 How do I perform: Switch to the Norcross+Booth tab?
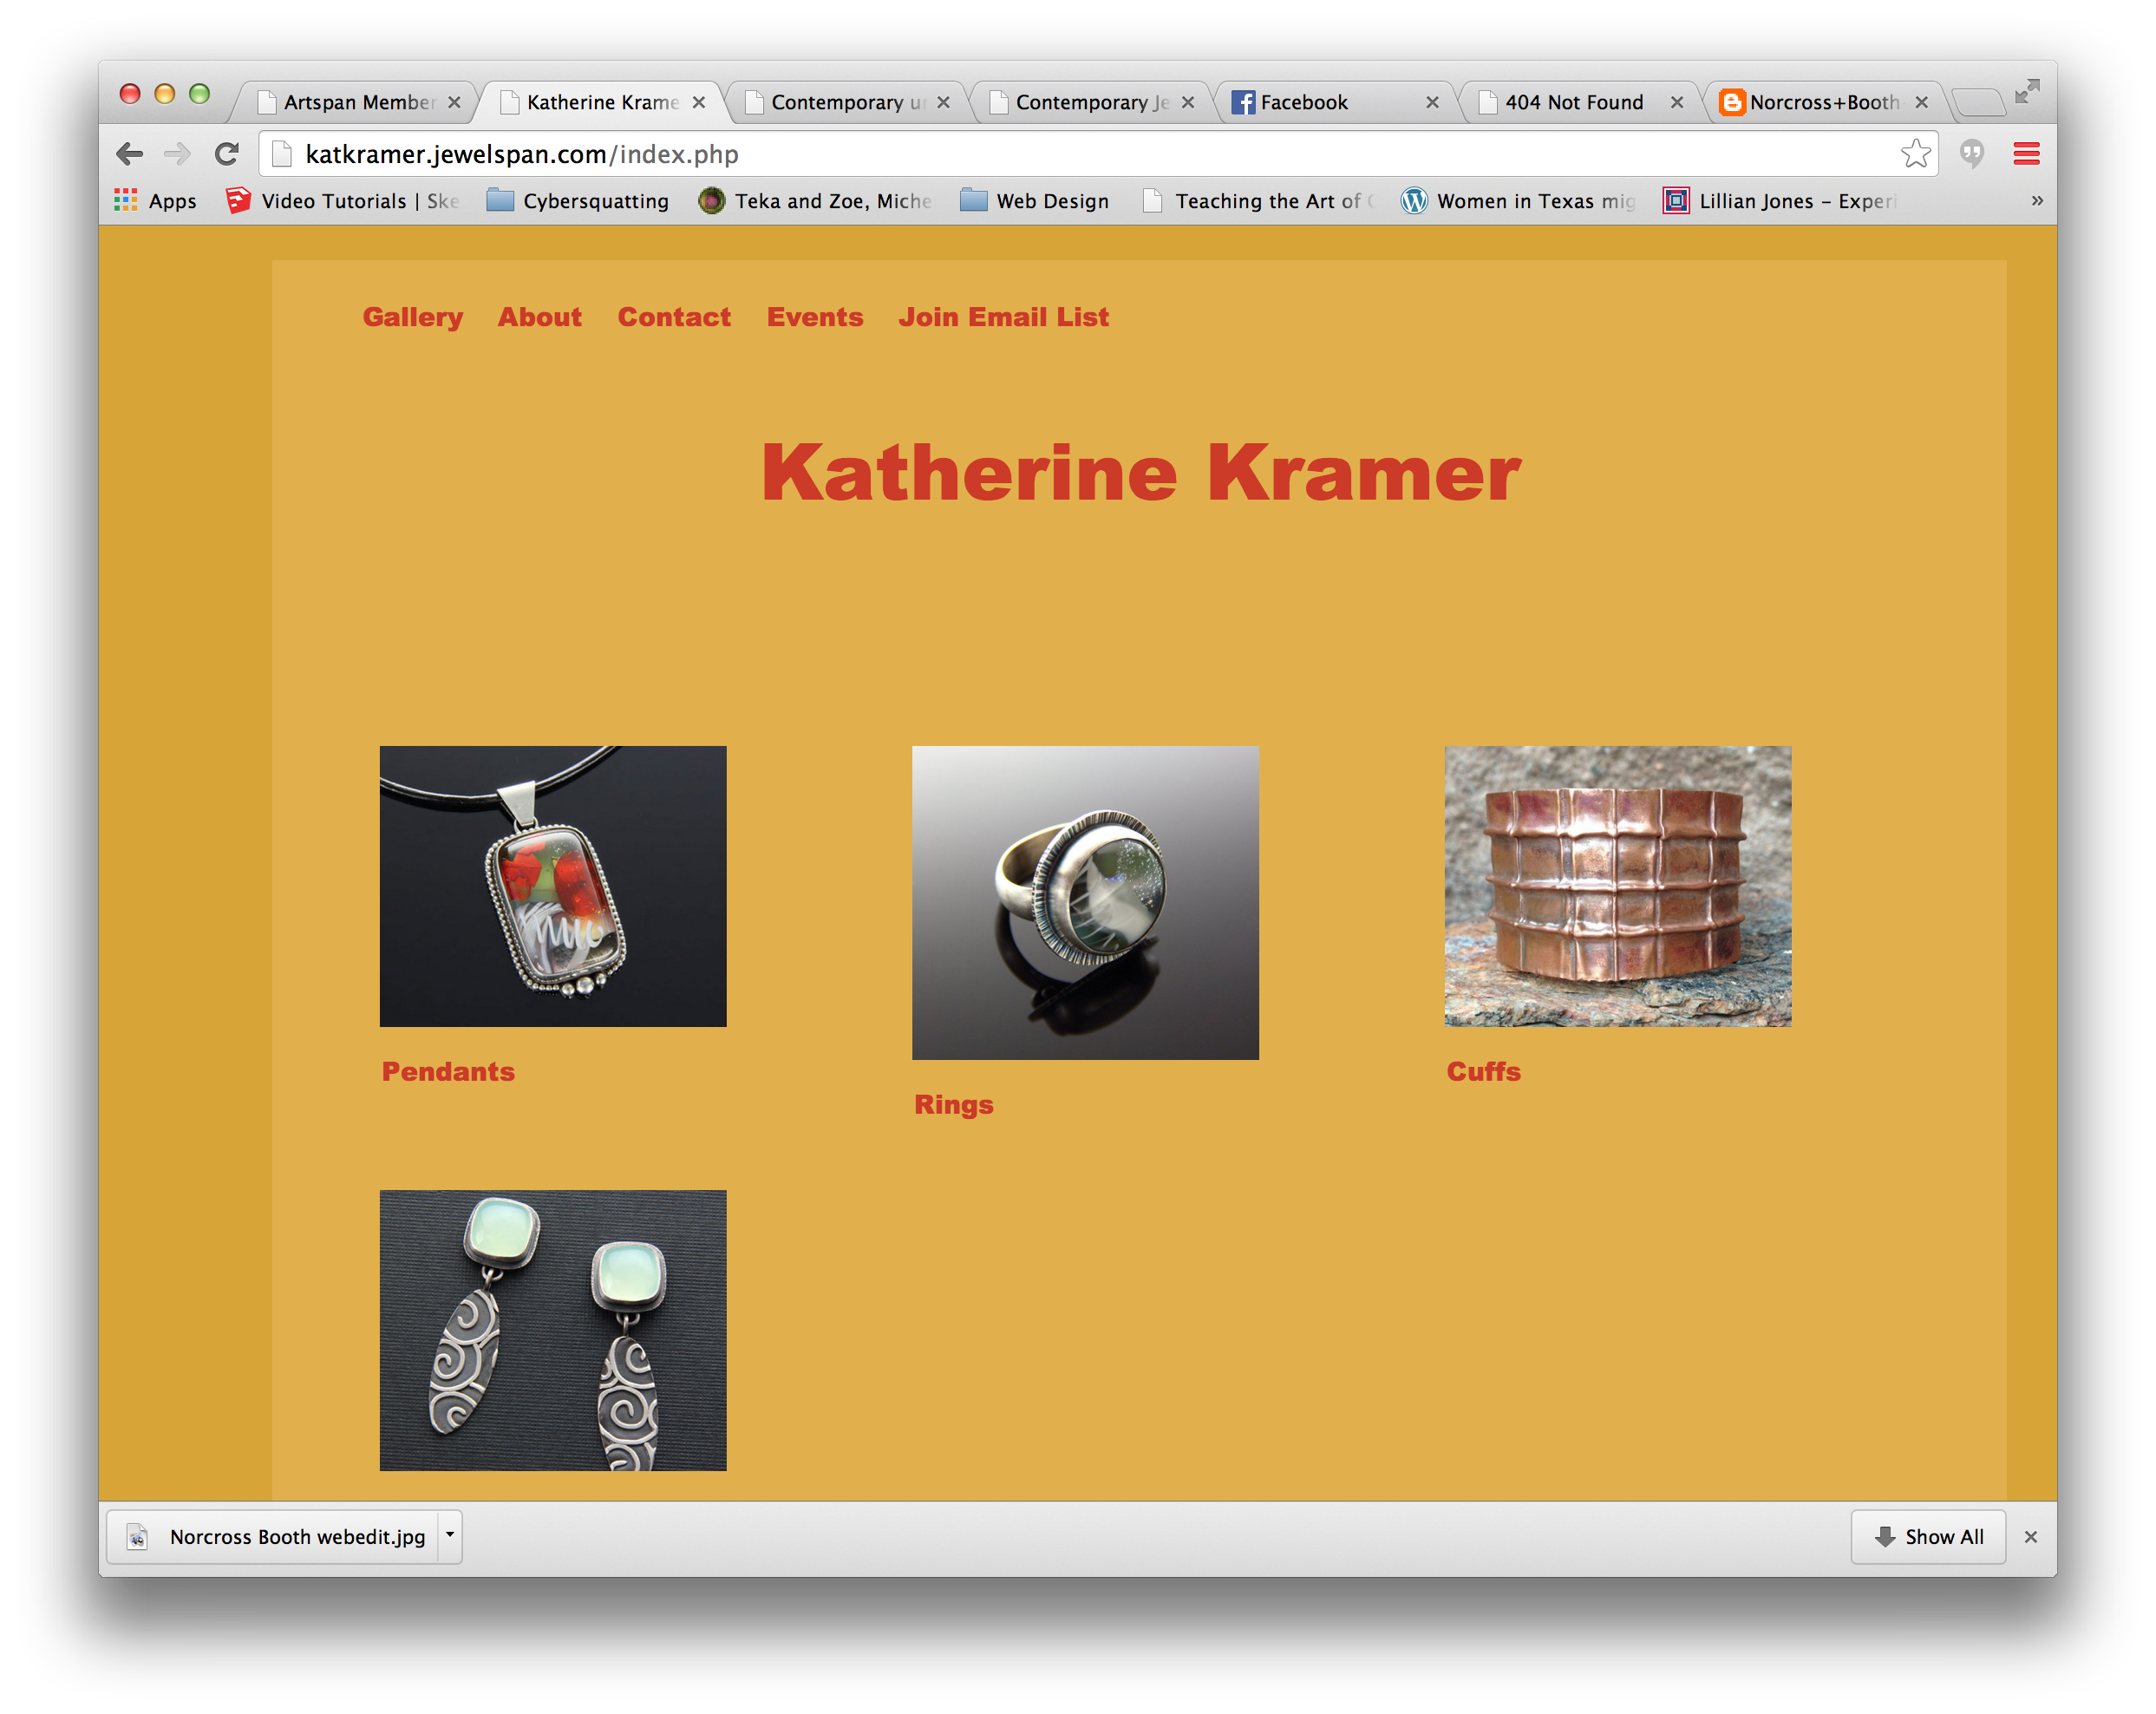point(1820,102)
